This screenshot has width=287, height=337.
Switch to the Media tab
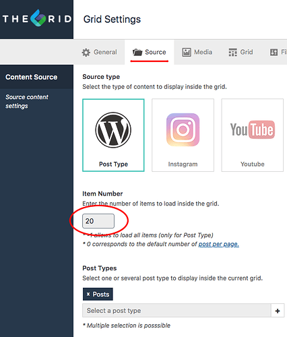197,52
